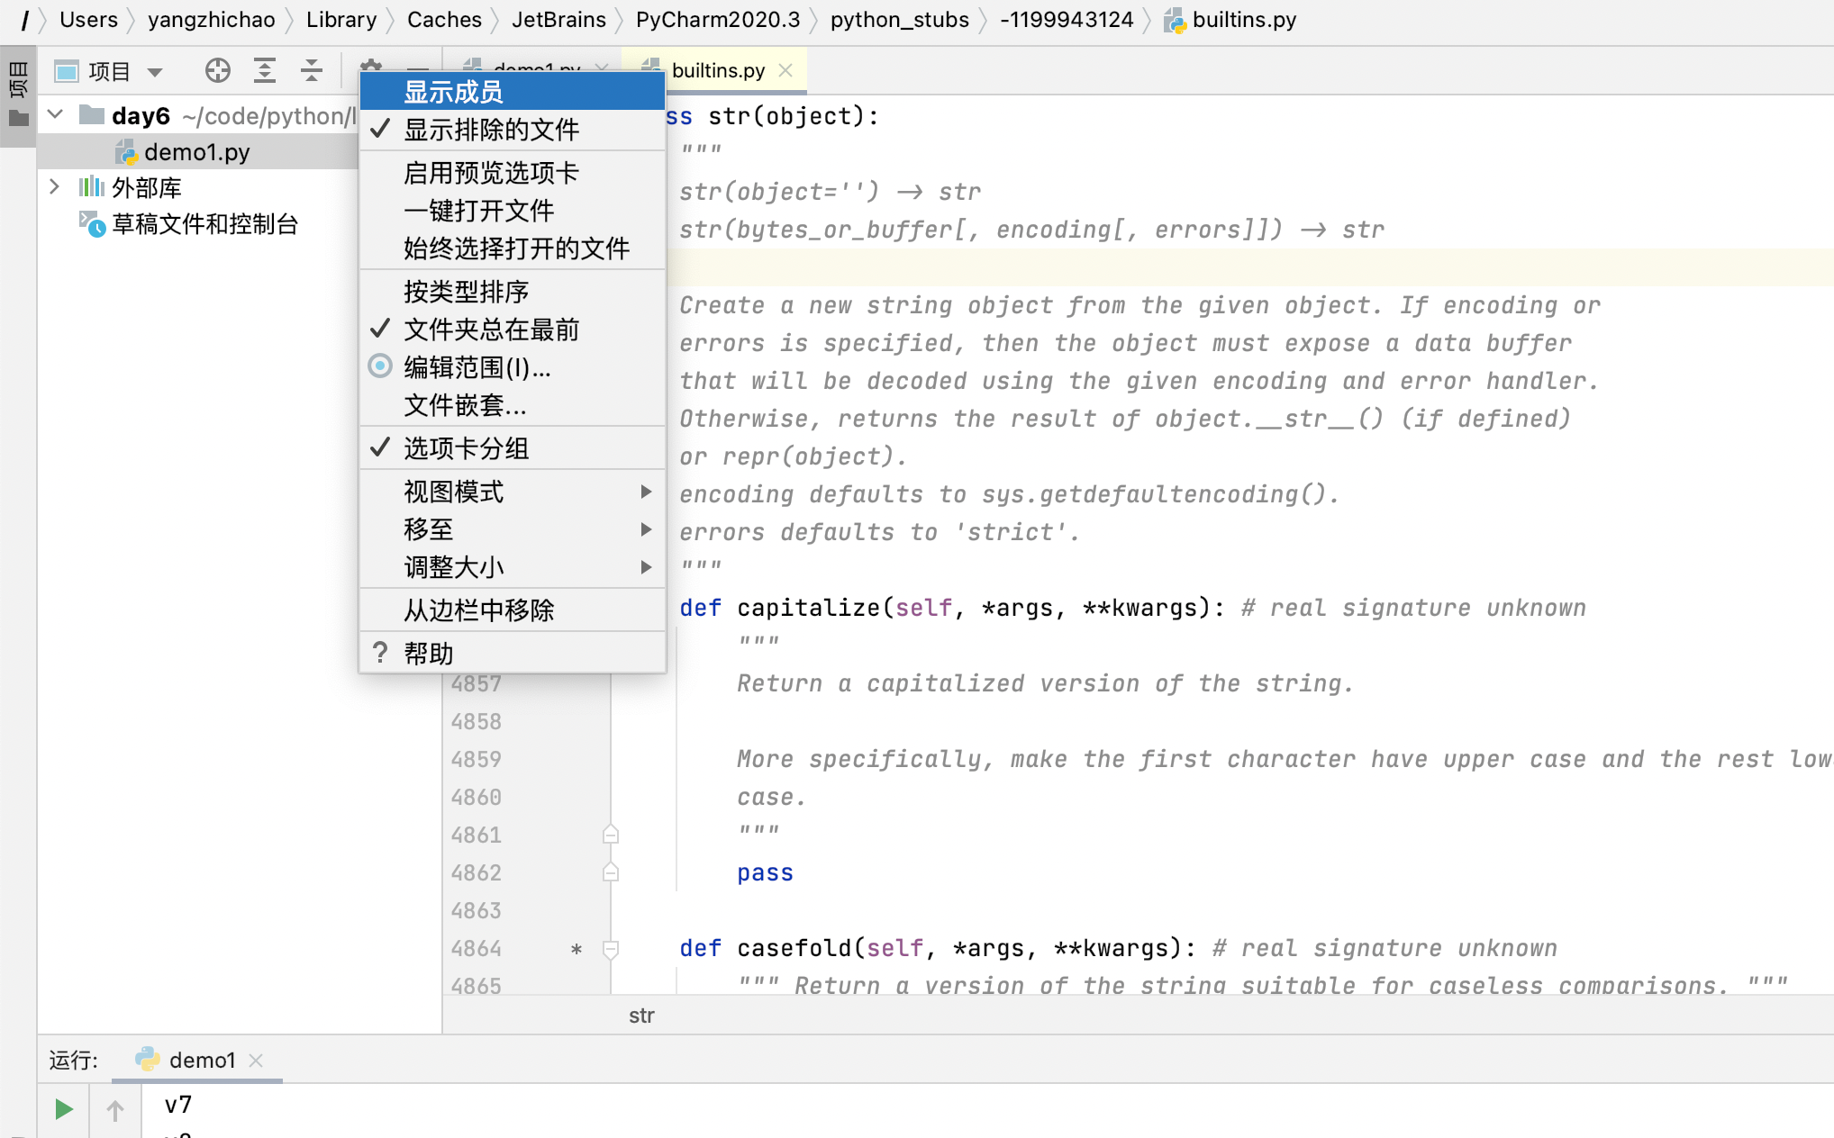The width and height of the screenshot is (1834, 1138).
Task: Click the 项目 tool window sidebar button
Action: (18, 95)
